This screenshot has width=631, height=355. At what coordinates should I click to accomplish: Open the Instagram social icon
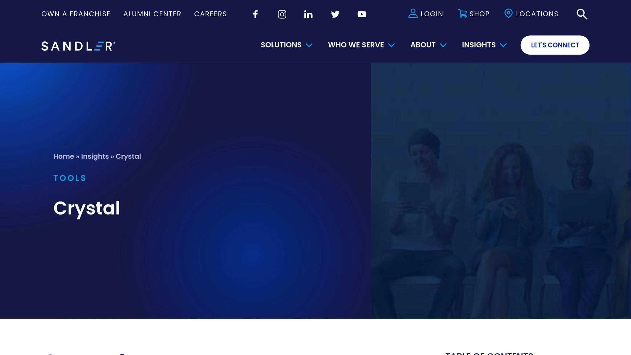click(282, 14)
